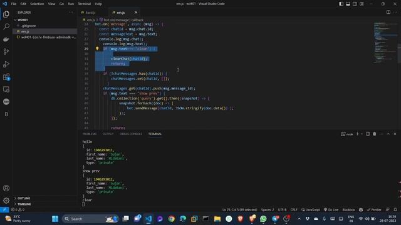The image size is (401, 225).
Task: Show hidden system tray icons chevron
Action: [299, 219]
